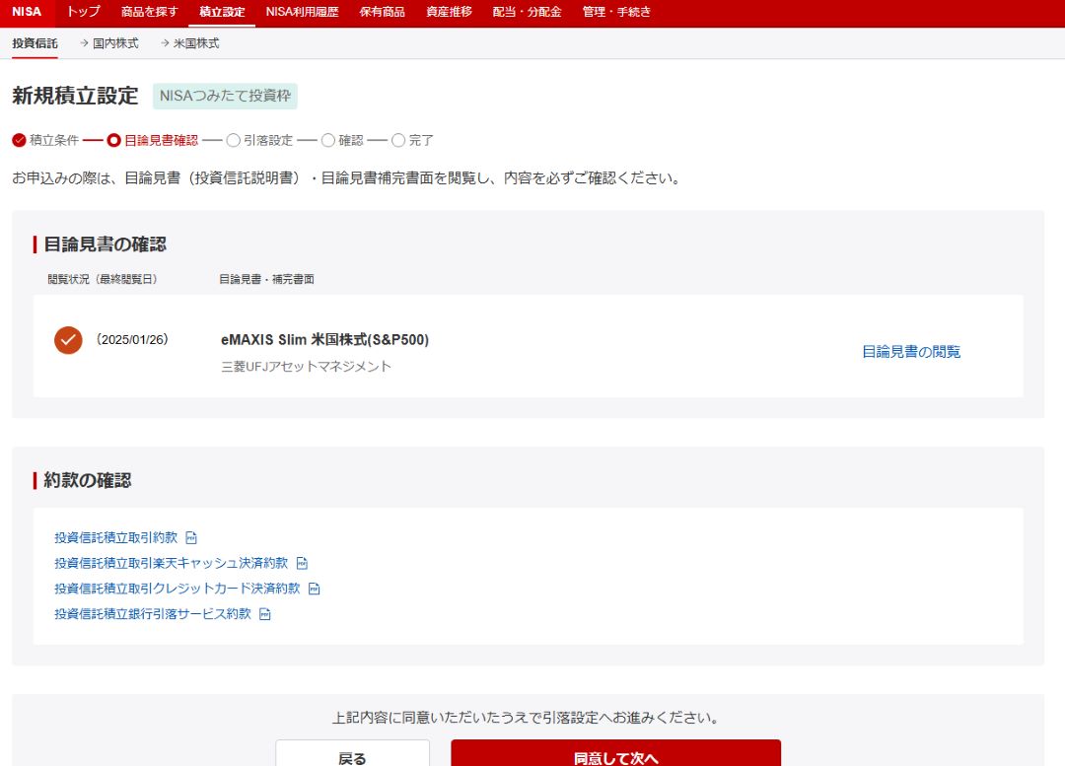The image size is (1065, 766).
Task: Open the 商品を探す menu item
Action: pos(148,12)
